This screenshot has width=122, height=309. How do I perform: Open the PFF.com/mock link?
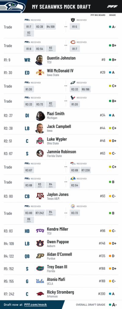point(35,305)
